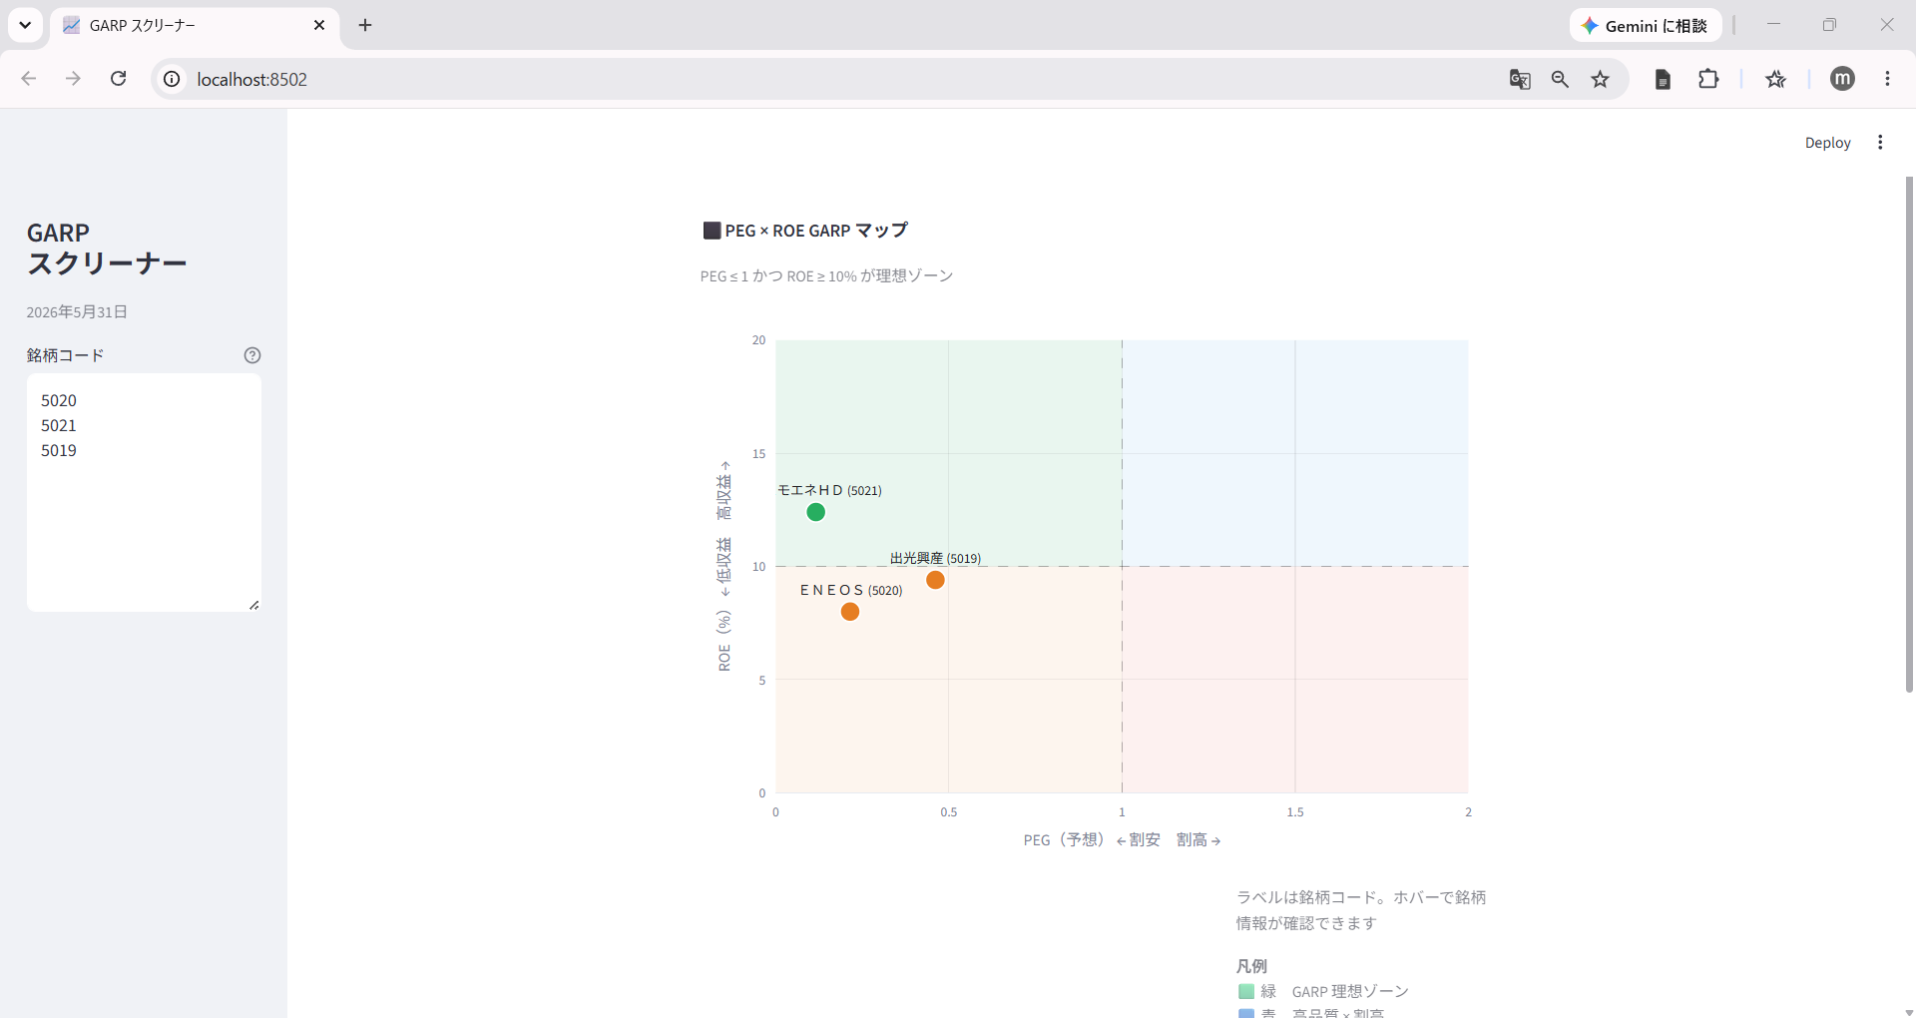1916x1018 pixels.
Task: Select the モエネＨＤ (5021) green point
Action: pyautogui.click(x=815, y=512)
